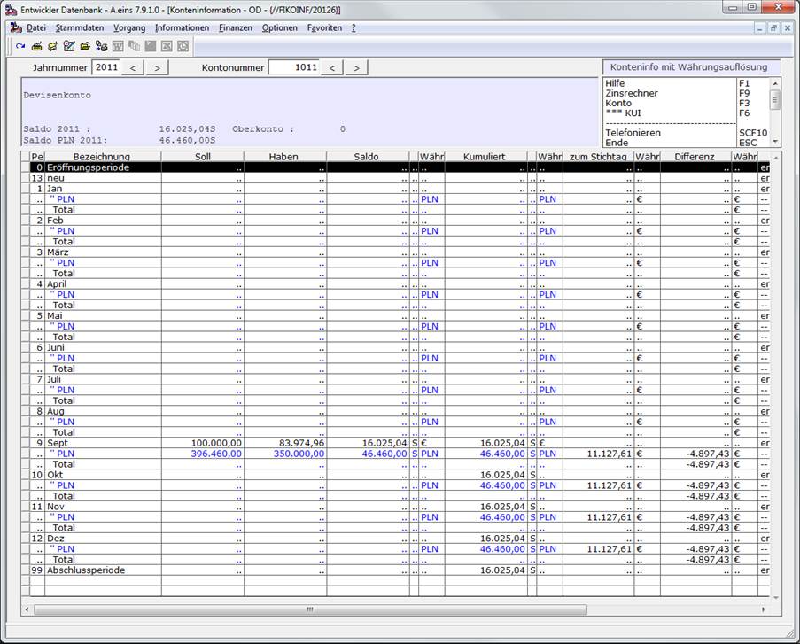The image size is (800, 644).
Task: Click the greyed-out Word export toolbar icon
Action: 118,46
